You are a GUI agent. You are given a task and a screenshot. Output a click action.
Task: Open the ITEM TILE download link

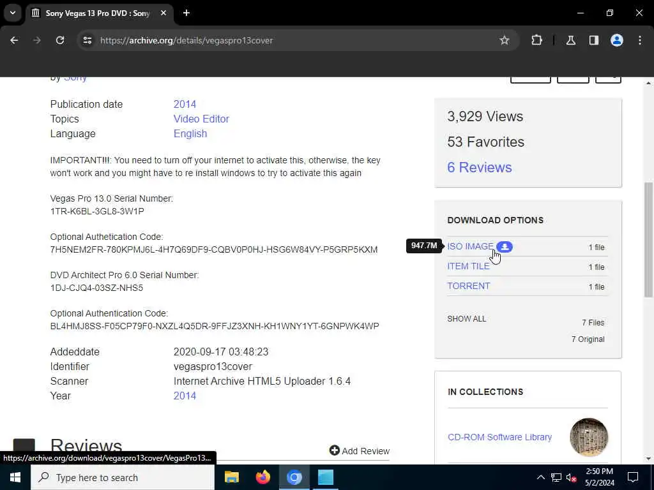coord(468,266)
